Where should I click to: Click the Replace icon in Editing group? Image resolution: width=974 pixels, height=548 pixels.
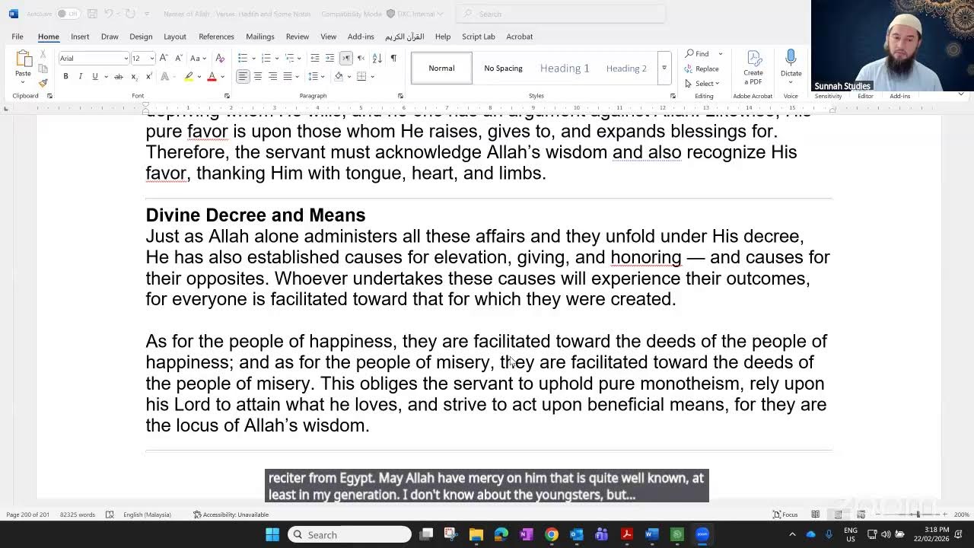click(702, 68)
